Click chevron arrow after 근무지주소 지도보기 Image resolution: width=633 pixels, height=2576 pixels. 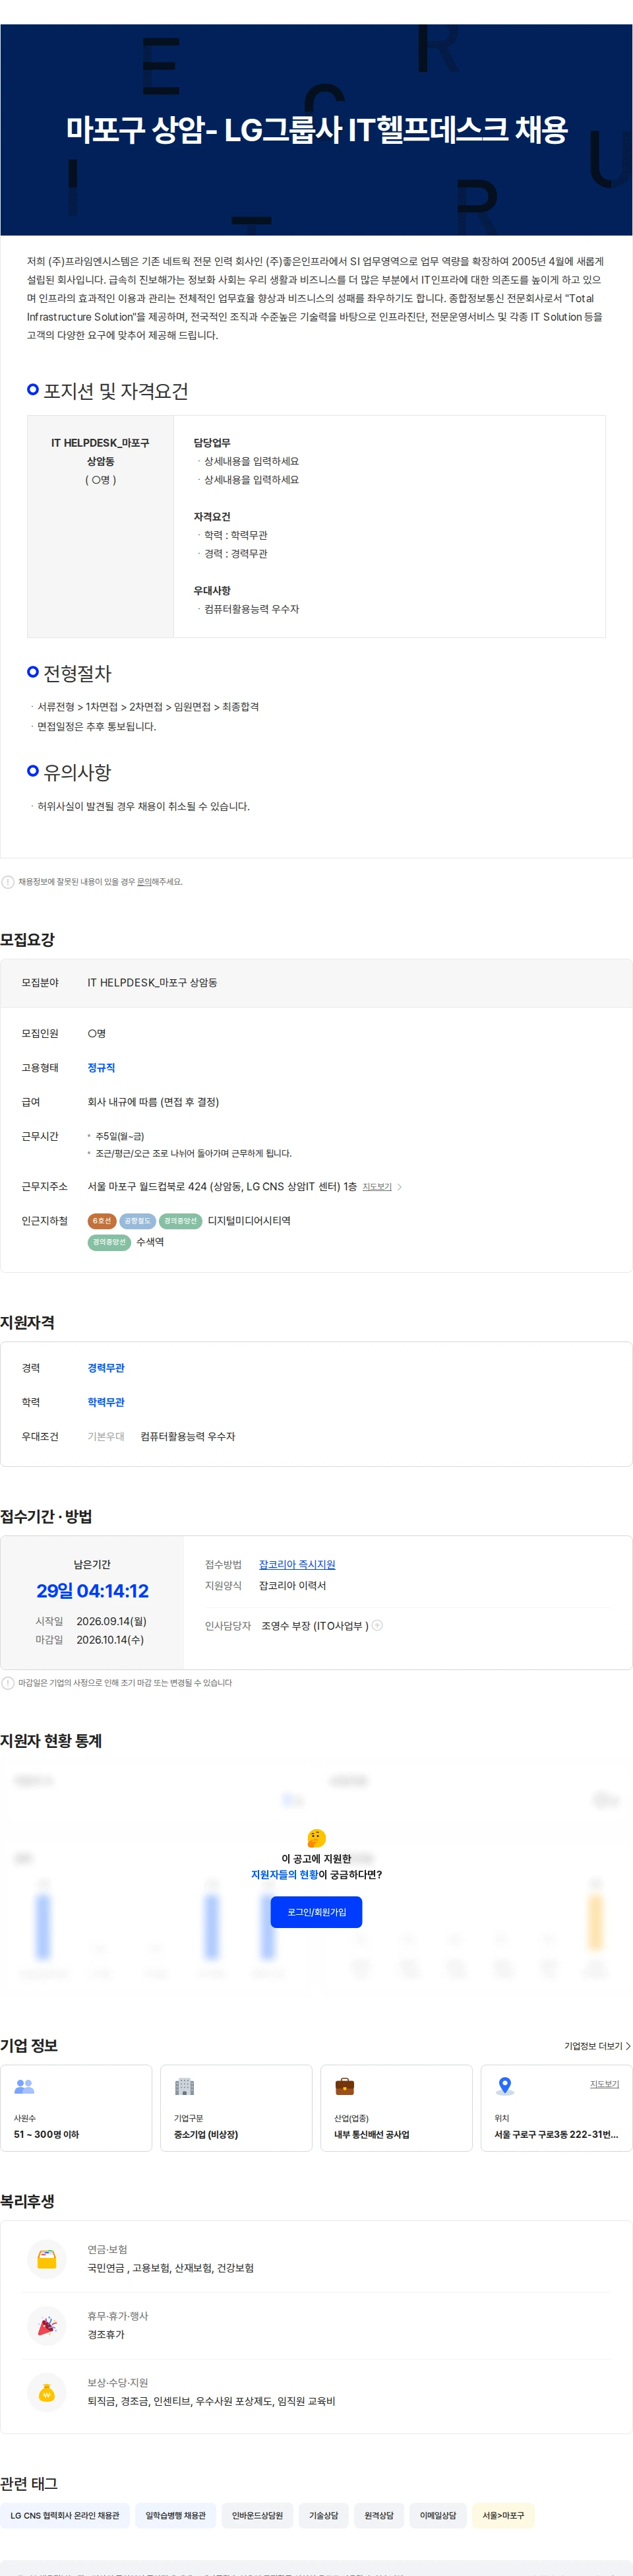click(400, 1187)
